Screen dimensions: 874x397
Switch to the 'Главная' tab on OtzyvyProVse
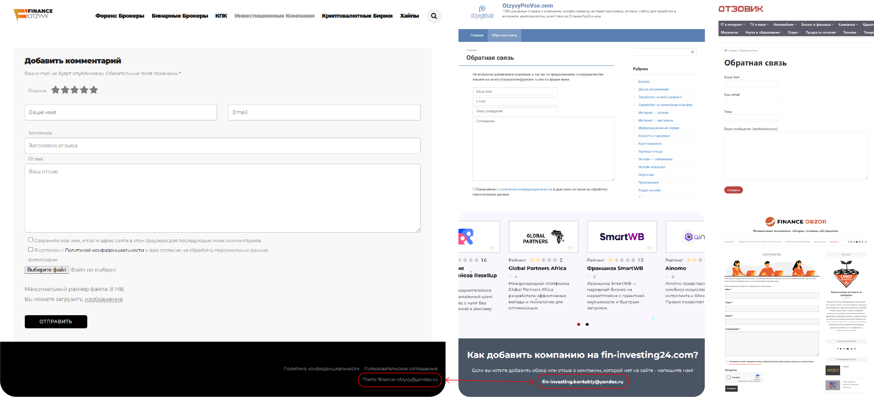tap(477, 35)
